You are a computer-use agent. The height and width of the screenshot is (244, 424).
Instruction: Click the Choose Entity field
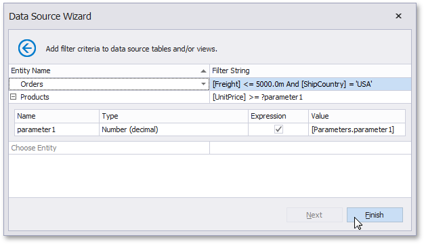point(109,148)
